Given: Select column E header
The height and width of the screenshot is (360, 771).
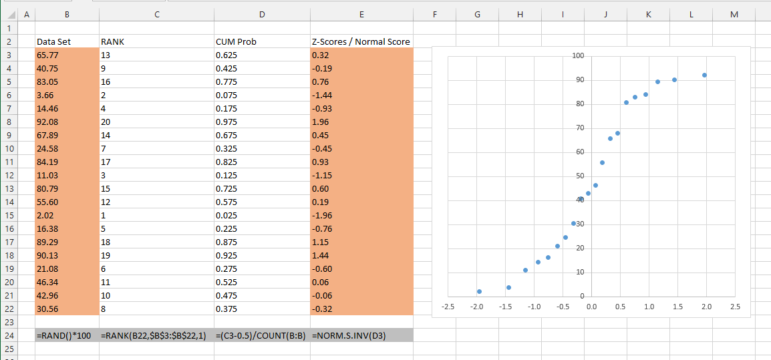Looking at the screenshot, I should click(361, 15).
